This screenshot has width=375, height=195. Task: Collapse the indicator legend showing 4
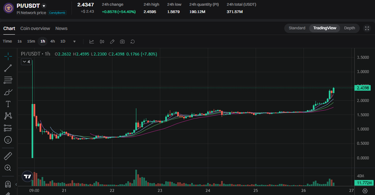[x=26, y=61]
